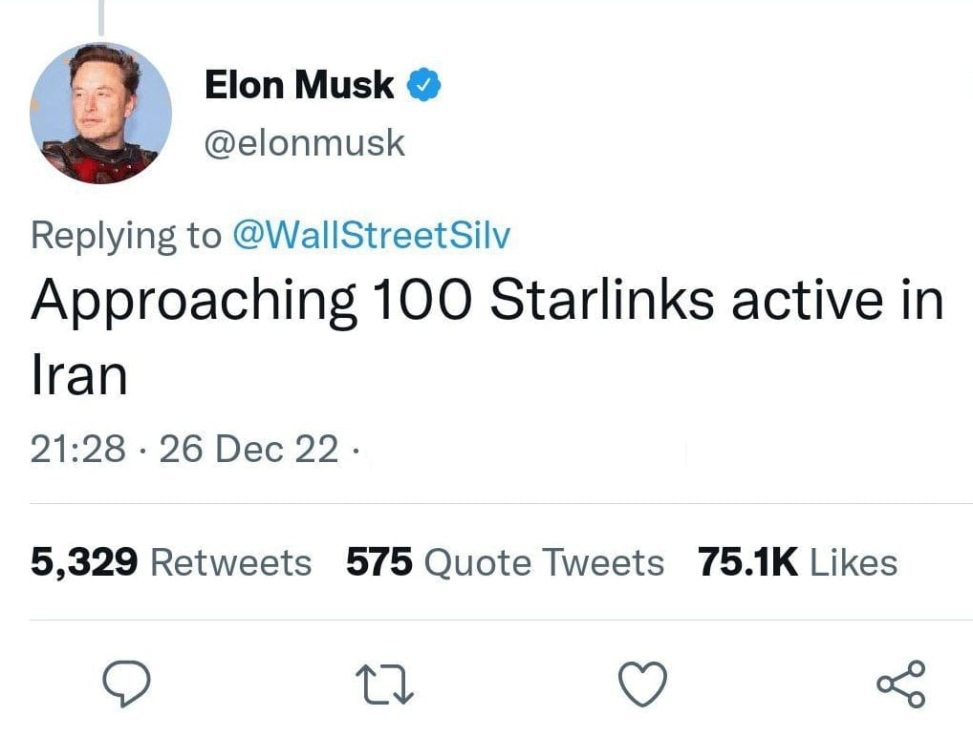
Task: Open the share icon options
Action: (x=900, y=684)
